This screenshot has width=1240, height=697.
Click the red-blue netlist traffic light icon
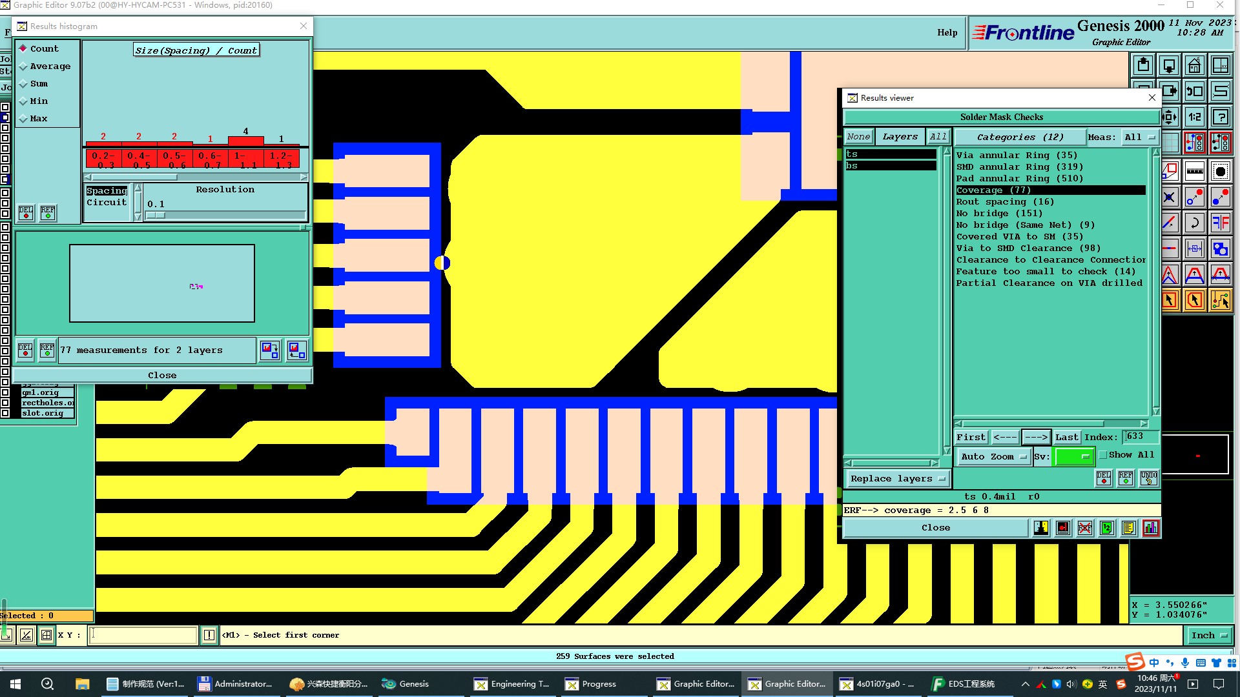tap(1195, 142)
